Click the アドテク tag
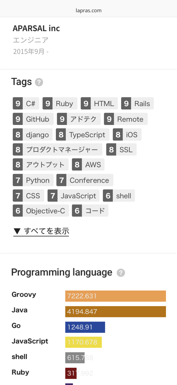This screenshot has height=385, width=177. 79,119
